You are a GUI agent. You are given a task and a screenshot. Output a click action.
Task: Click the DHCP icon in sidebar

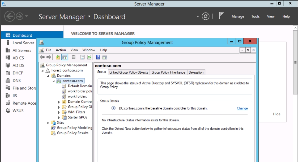pos(8,73)
